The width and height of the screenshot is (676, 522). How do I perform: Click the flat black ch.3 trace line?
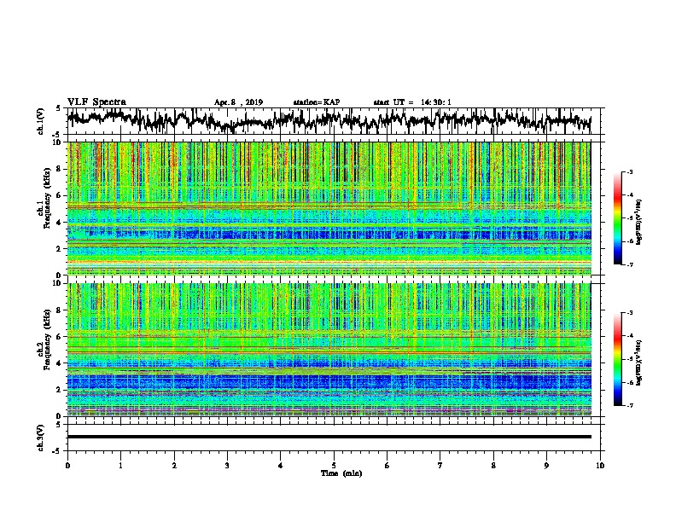point(329,437)
